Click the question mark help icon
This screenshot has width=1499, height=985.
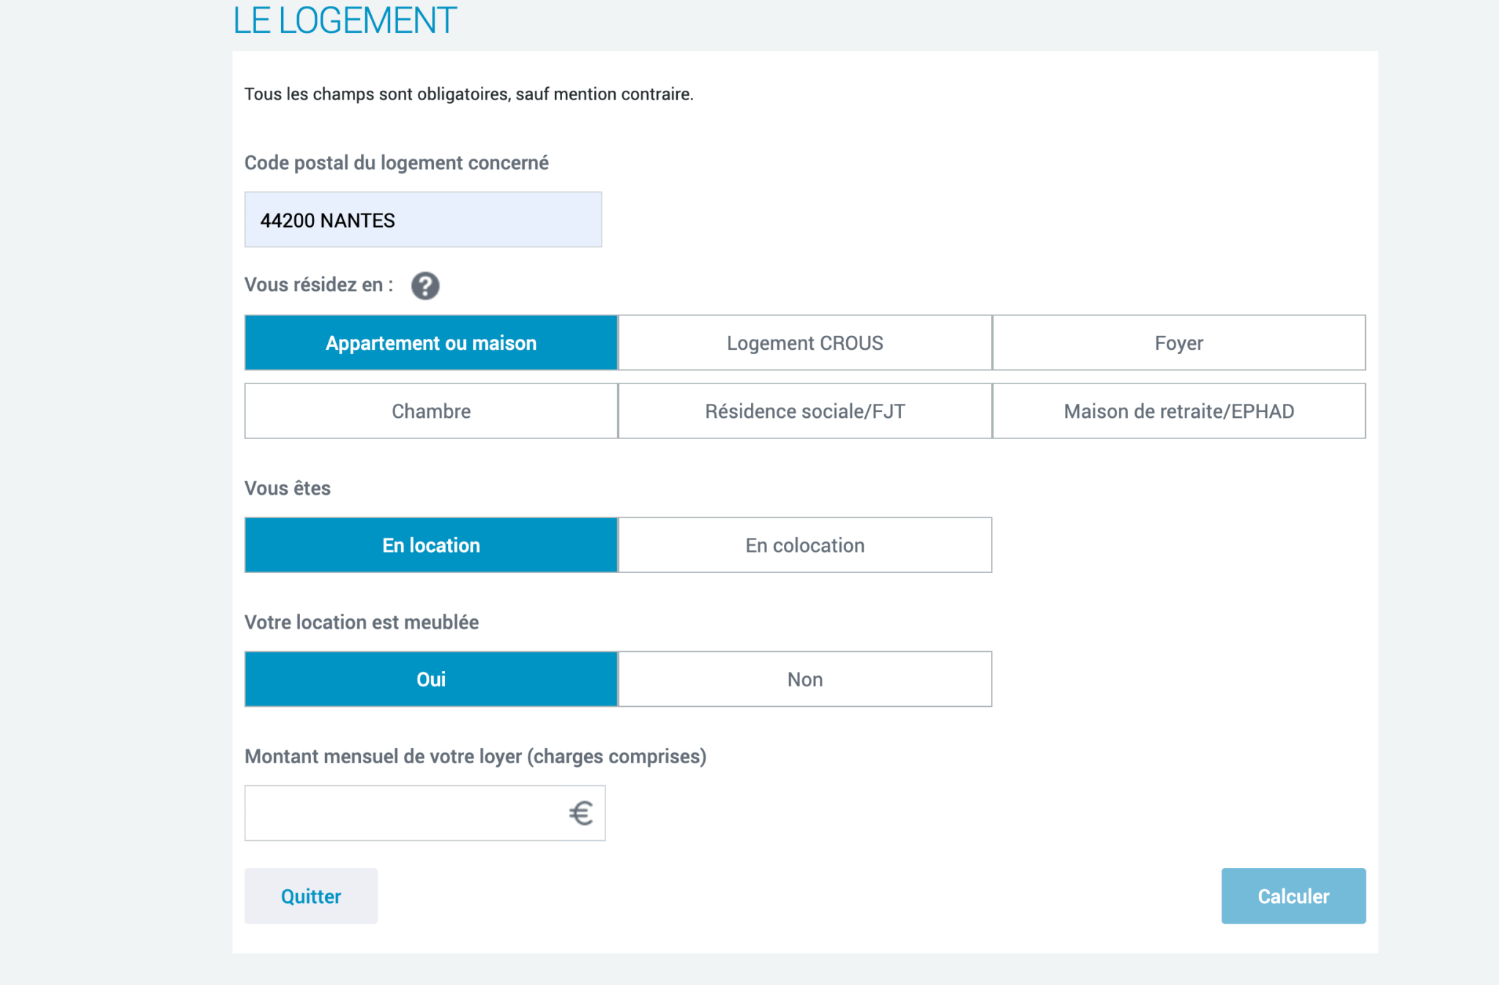pos(425,285)
